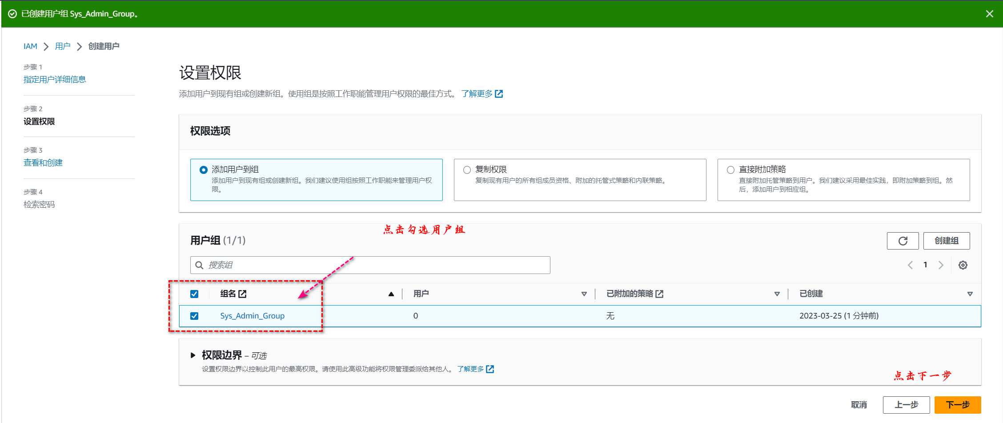The image size is (1003, 423).
Task: Click the orange 下一步 button
Action: pyautogui.click(x=958, y=405)
